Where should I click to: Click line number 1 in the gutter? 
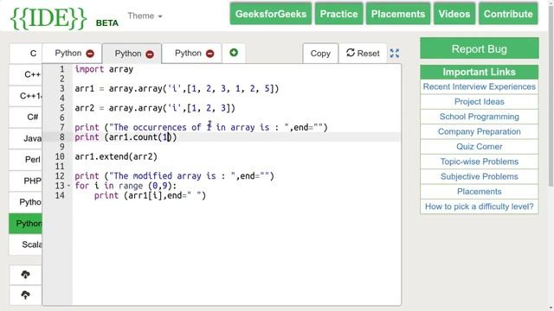click(x=61, y=69)
